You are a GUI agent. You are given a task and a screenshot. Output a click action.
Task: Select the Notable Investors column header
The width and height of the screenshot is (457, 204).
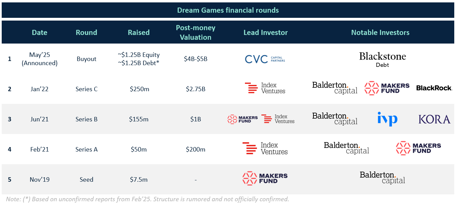pyautogui.click(x=380, y=33)
